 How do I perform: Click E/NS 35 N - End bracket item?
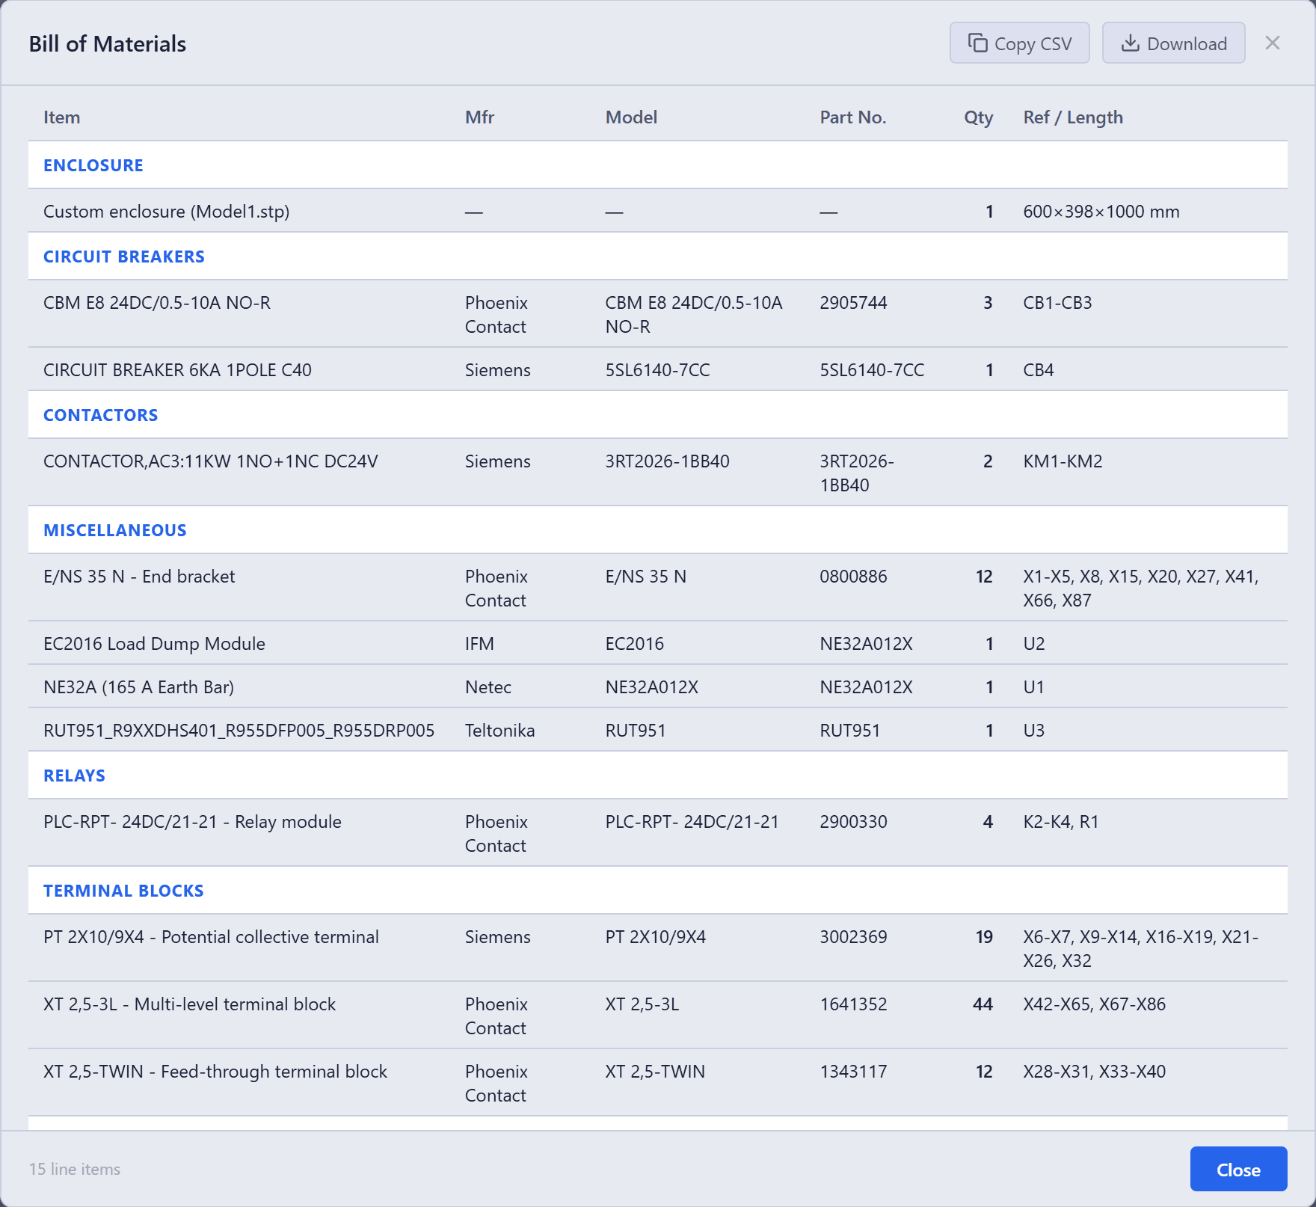(139, 577)
